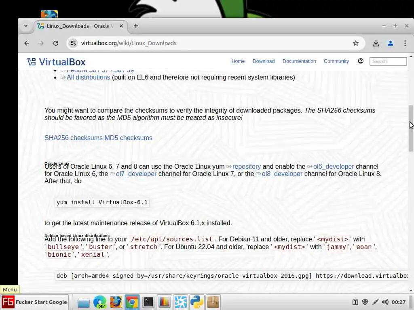
Task: Open the terminal from taskbar
Action: point(148,302)
